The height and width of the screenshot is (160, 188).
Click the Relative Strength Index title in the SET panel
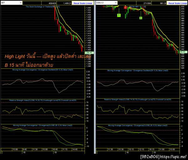[x=43, y=100]
